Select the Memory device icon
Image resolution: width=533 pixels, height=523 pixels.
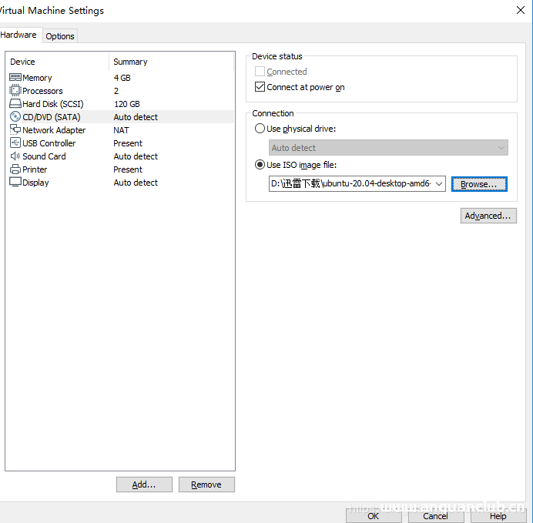tap(15, 78)
